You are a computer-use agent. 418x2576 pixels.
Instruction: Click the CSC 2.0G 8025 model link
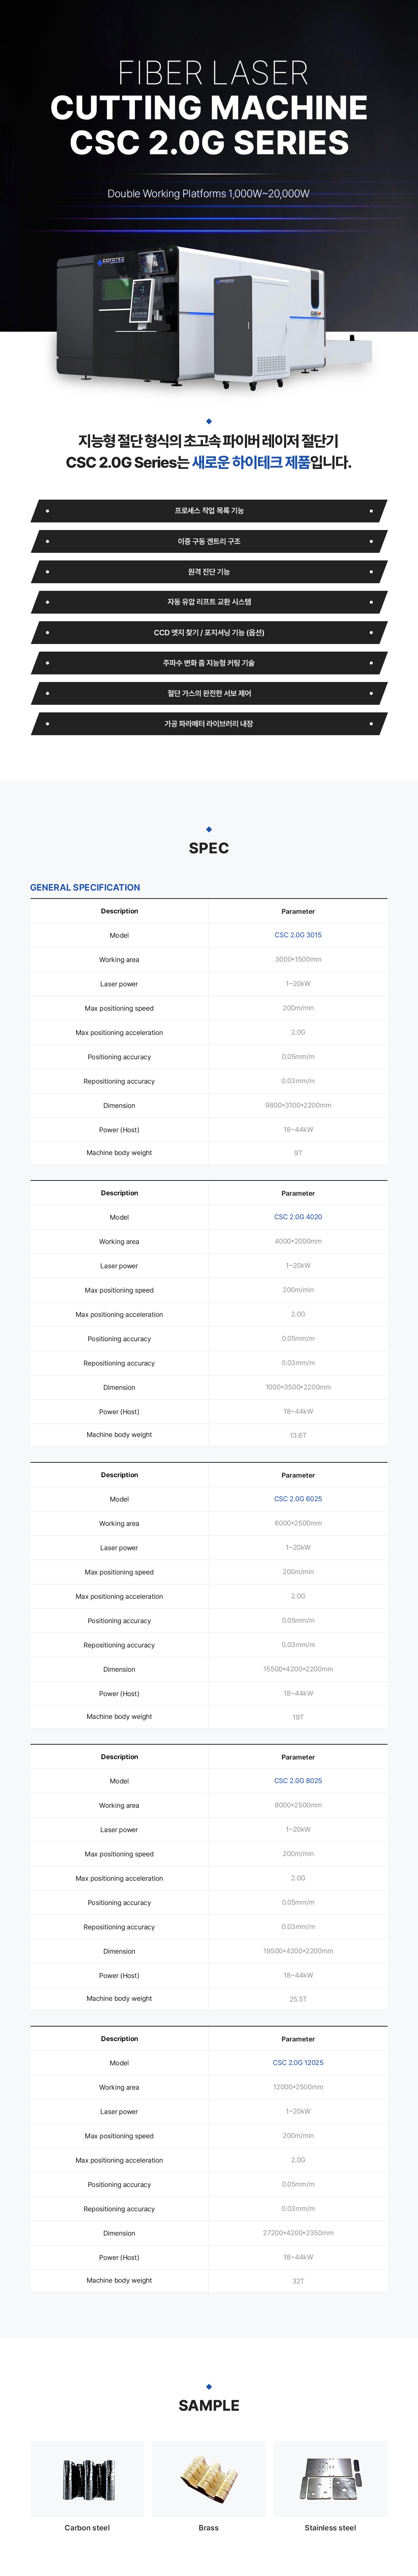tap(298, 1781)
